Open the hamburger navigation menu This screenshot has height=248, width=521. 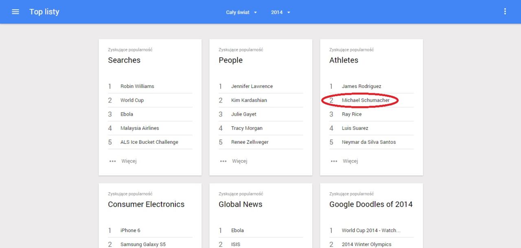[x=15, y=12]
